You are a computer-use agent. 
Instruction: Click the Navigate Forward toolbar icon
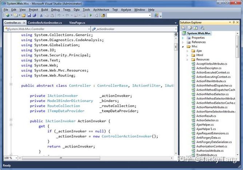pyautogui.click(x=84, y=15)
